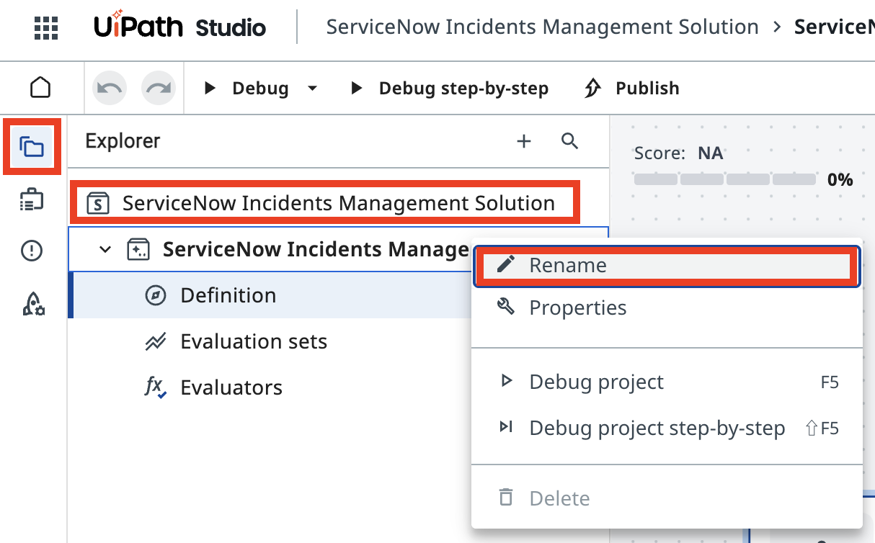
Task: Open the rocket deployment settings sidebar icon
Action: 33,304
